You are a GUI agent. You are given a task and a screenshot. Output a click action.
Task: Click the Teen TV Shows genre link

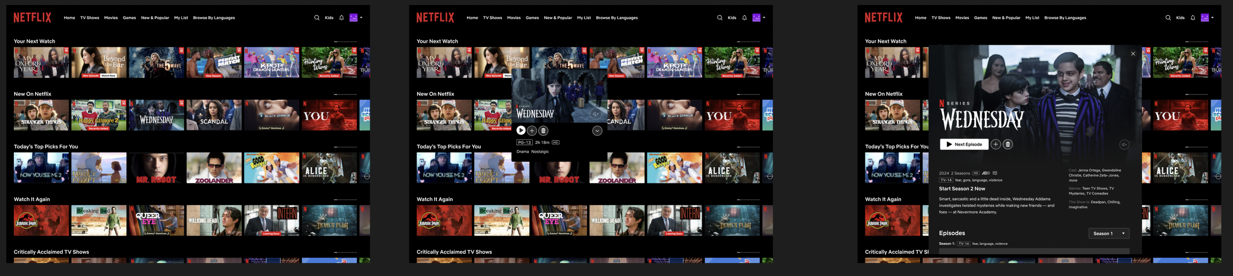[1095, 188]
